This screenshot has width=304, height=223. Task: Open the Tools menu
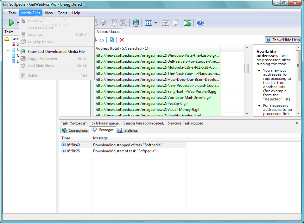(x=62, y=13)
